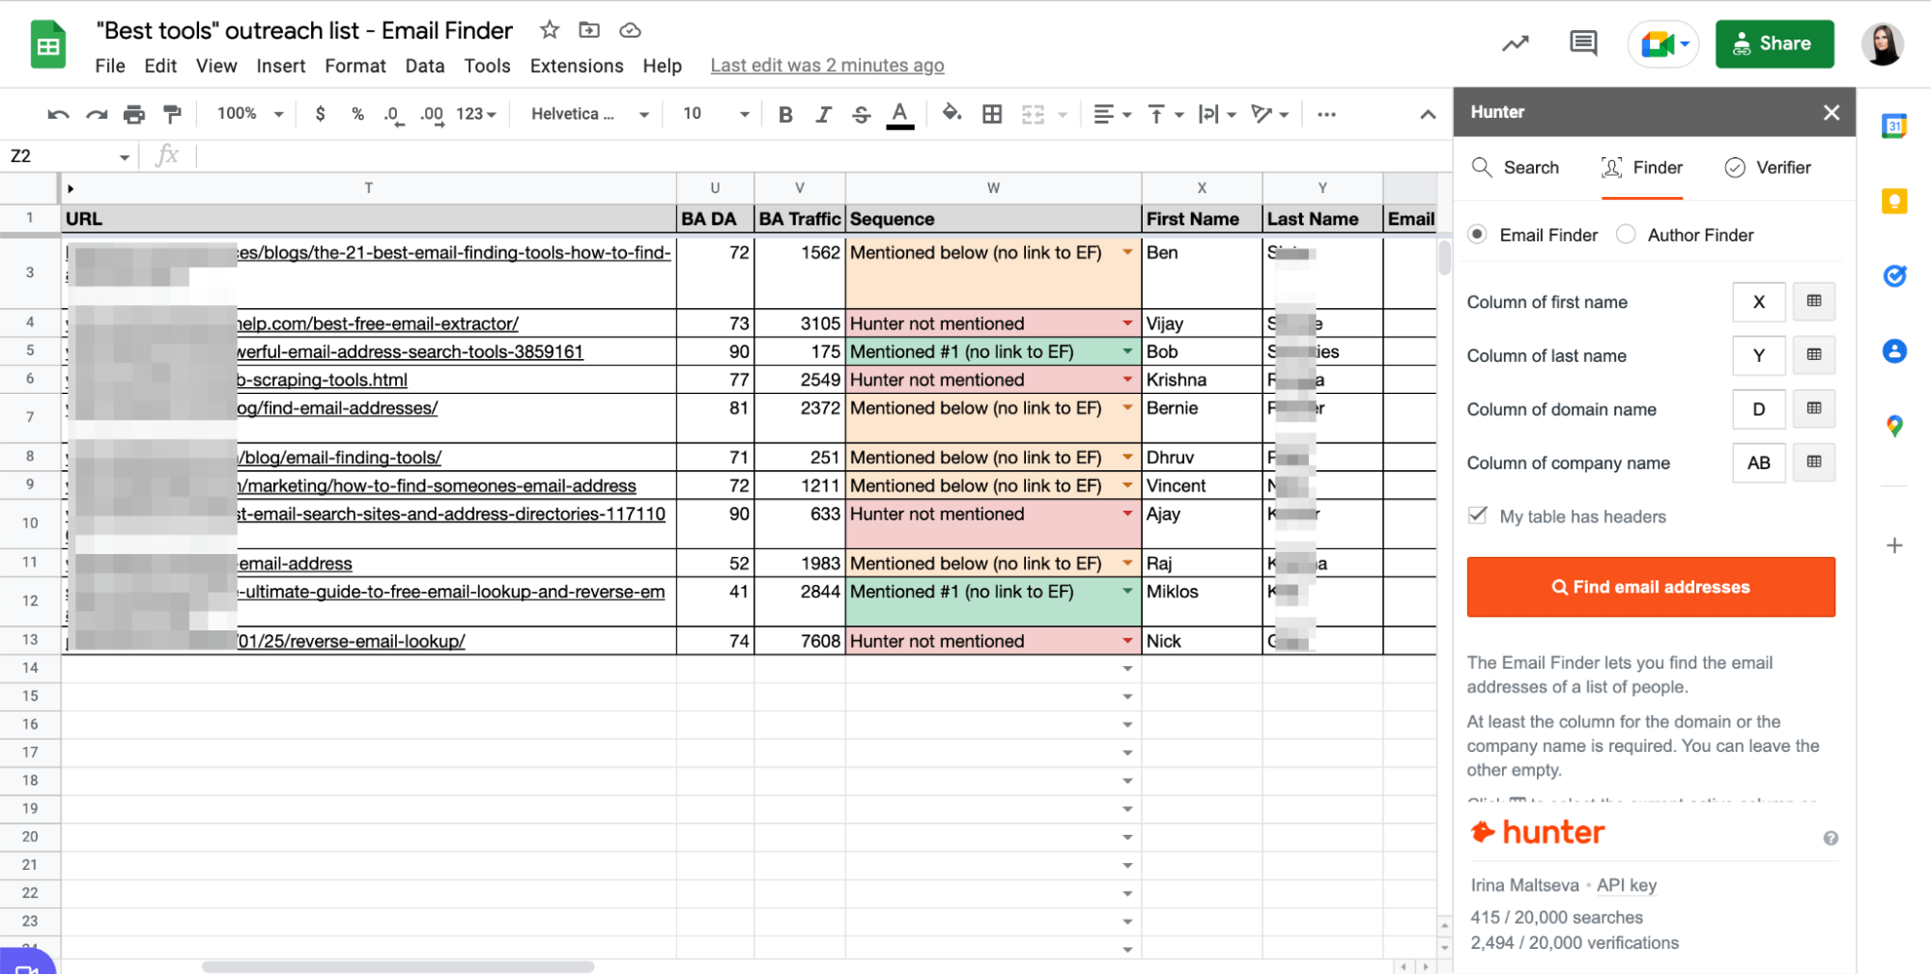Open the Extensions menu

(x=576, y=66)
